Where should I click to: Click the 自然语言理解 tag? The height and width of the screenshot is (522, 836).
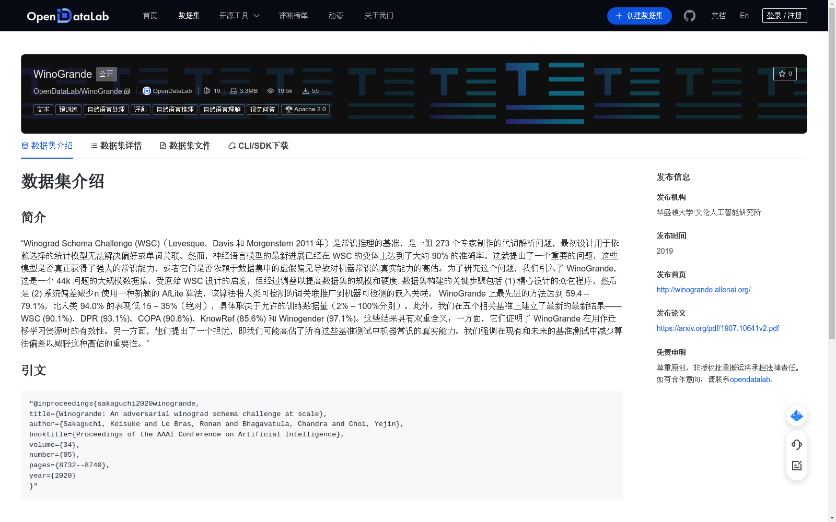pyautogui.click(x=222, y=110)
